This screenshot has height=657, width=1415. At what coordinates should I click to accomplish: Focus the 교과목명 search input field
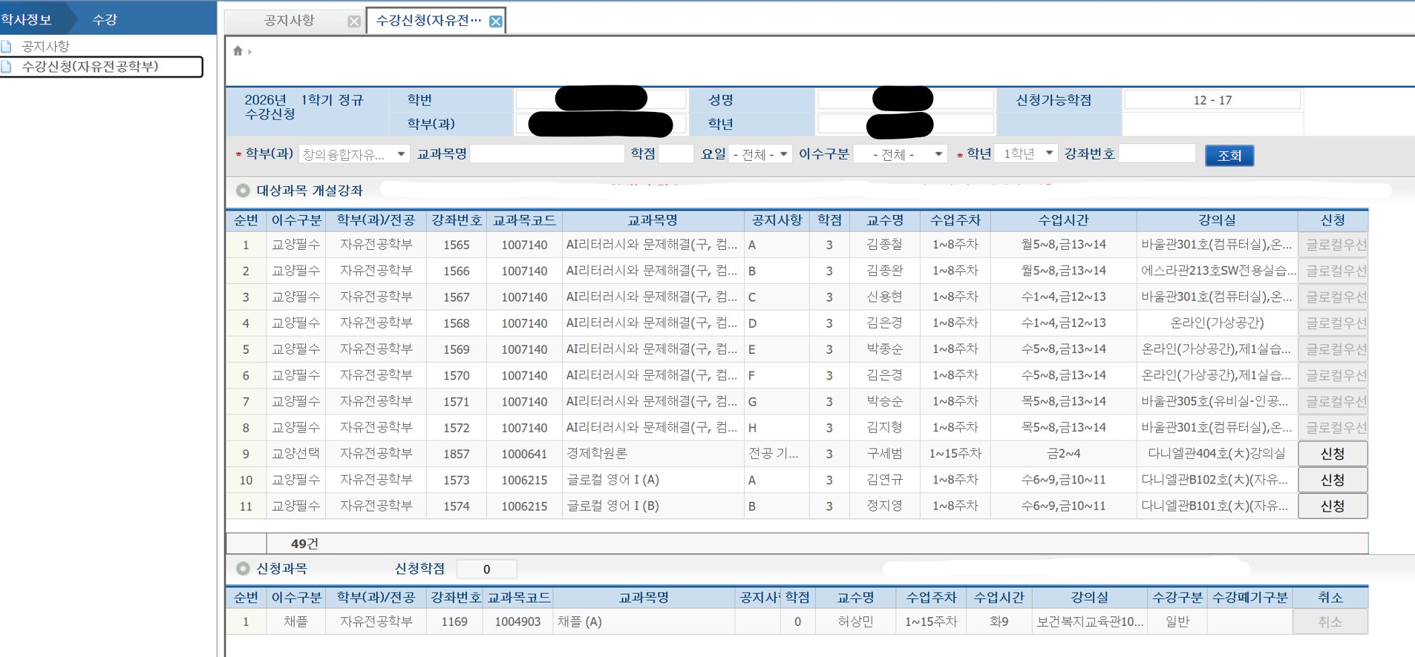click(x=547, y=154)
